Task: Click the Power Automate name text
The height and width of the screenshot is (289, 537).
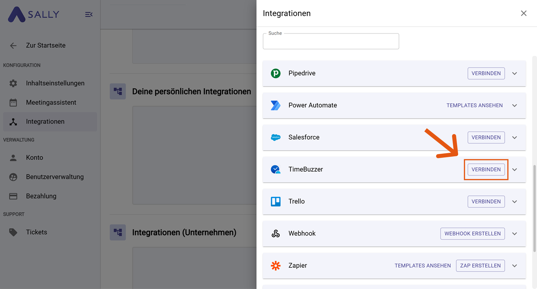Action: [x=313, y=105]
